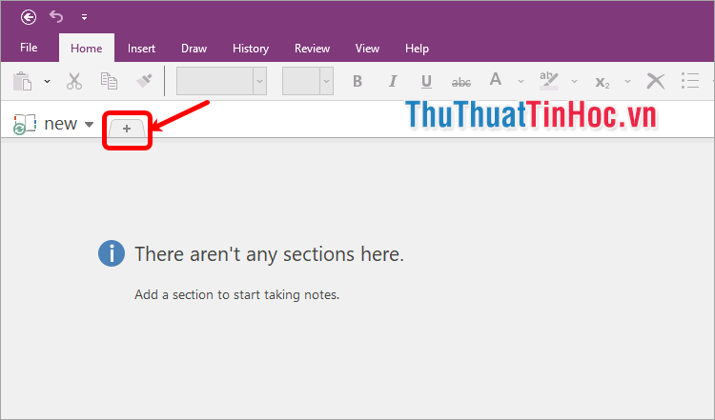
Task: Open the File menu
Action: coord(29,48)
